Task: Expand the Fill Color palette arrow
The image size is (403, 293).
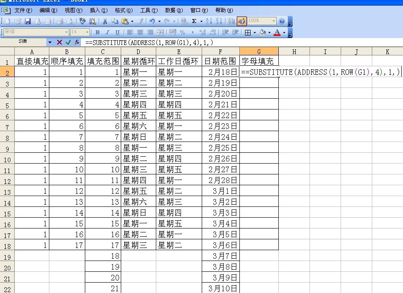Action: coord(269,32)
